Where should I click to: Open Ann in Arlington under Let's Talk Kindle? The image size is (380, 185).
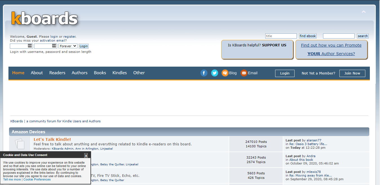(x=87, y=148)
